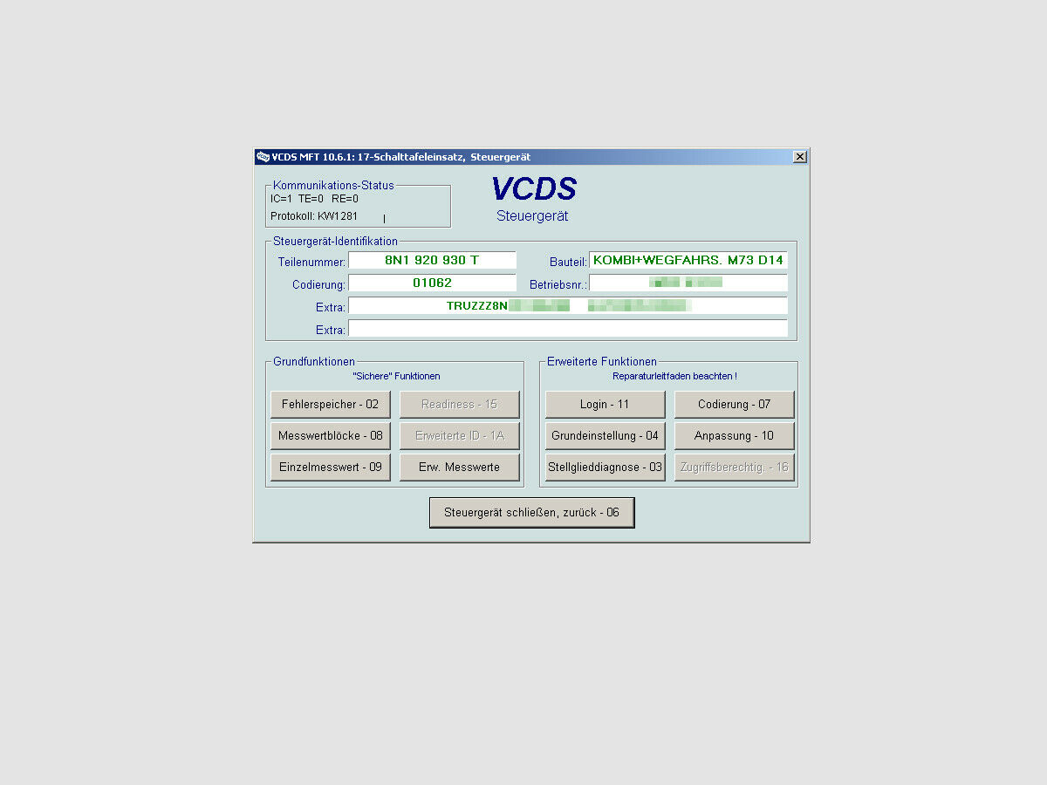Click the Steuergerät subtitle under VCDS
The width and height of the screenshot is (1047, 785).
click(x=532, y=216)
